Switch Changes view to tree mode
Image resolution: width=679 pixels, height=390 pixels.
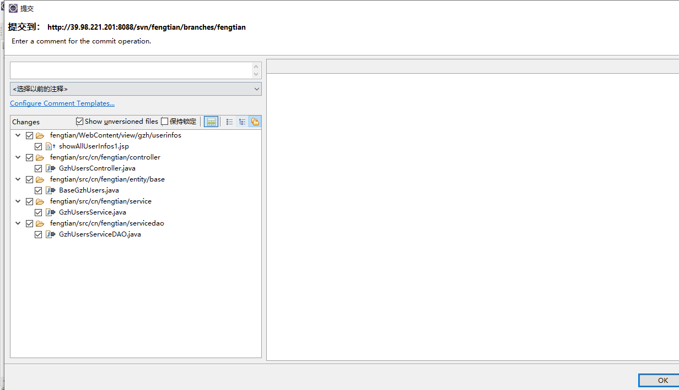coord(242,122)
